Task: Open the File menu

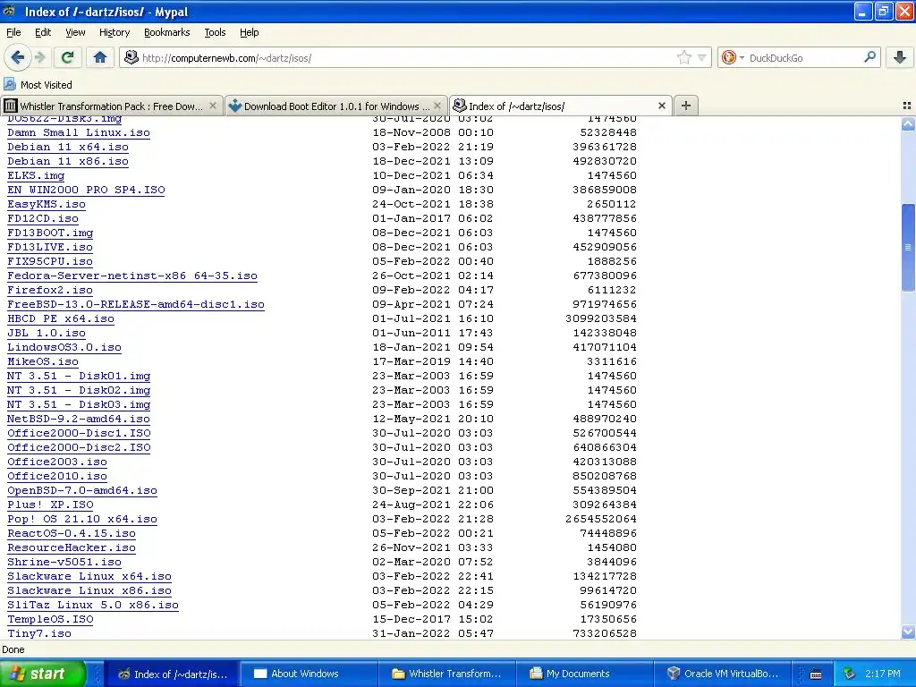Action: [x=13, y=32]
